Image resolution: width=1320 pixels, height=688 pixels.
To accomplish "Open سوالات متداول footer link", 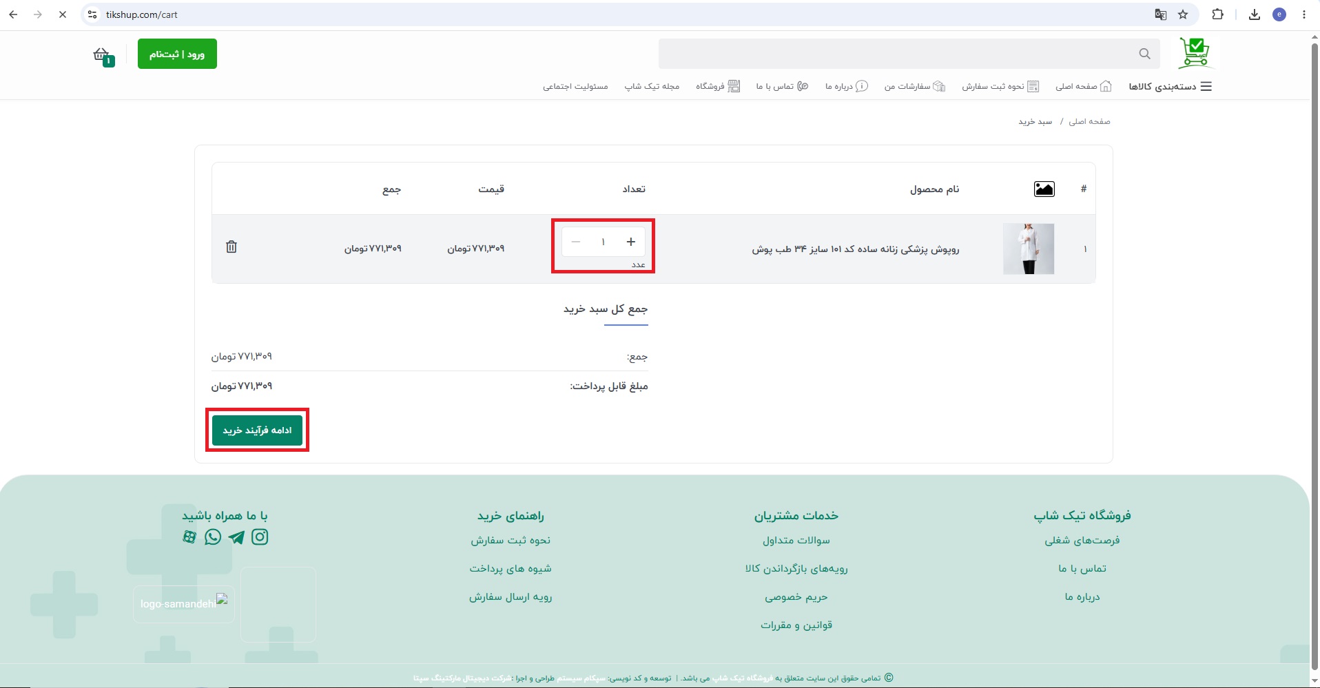I will (796, 541).
